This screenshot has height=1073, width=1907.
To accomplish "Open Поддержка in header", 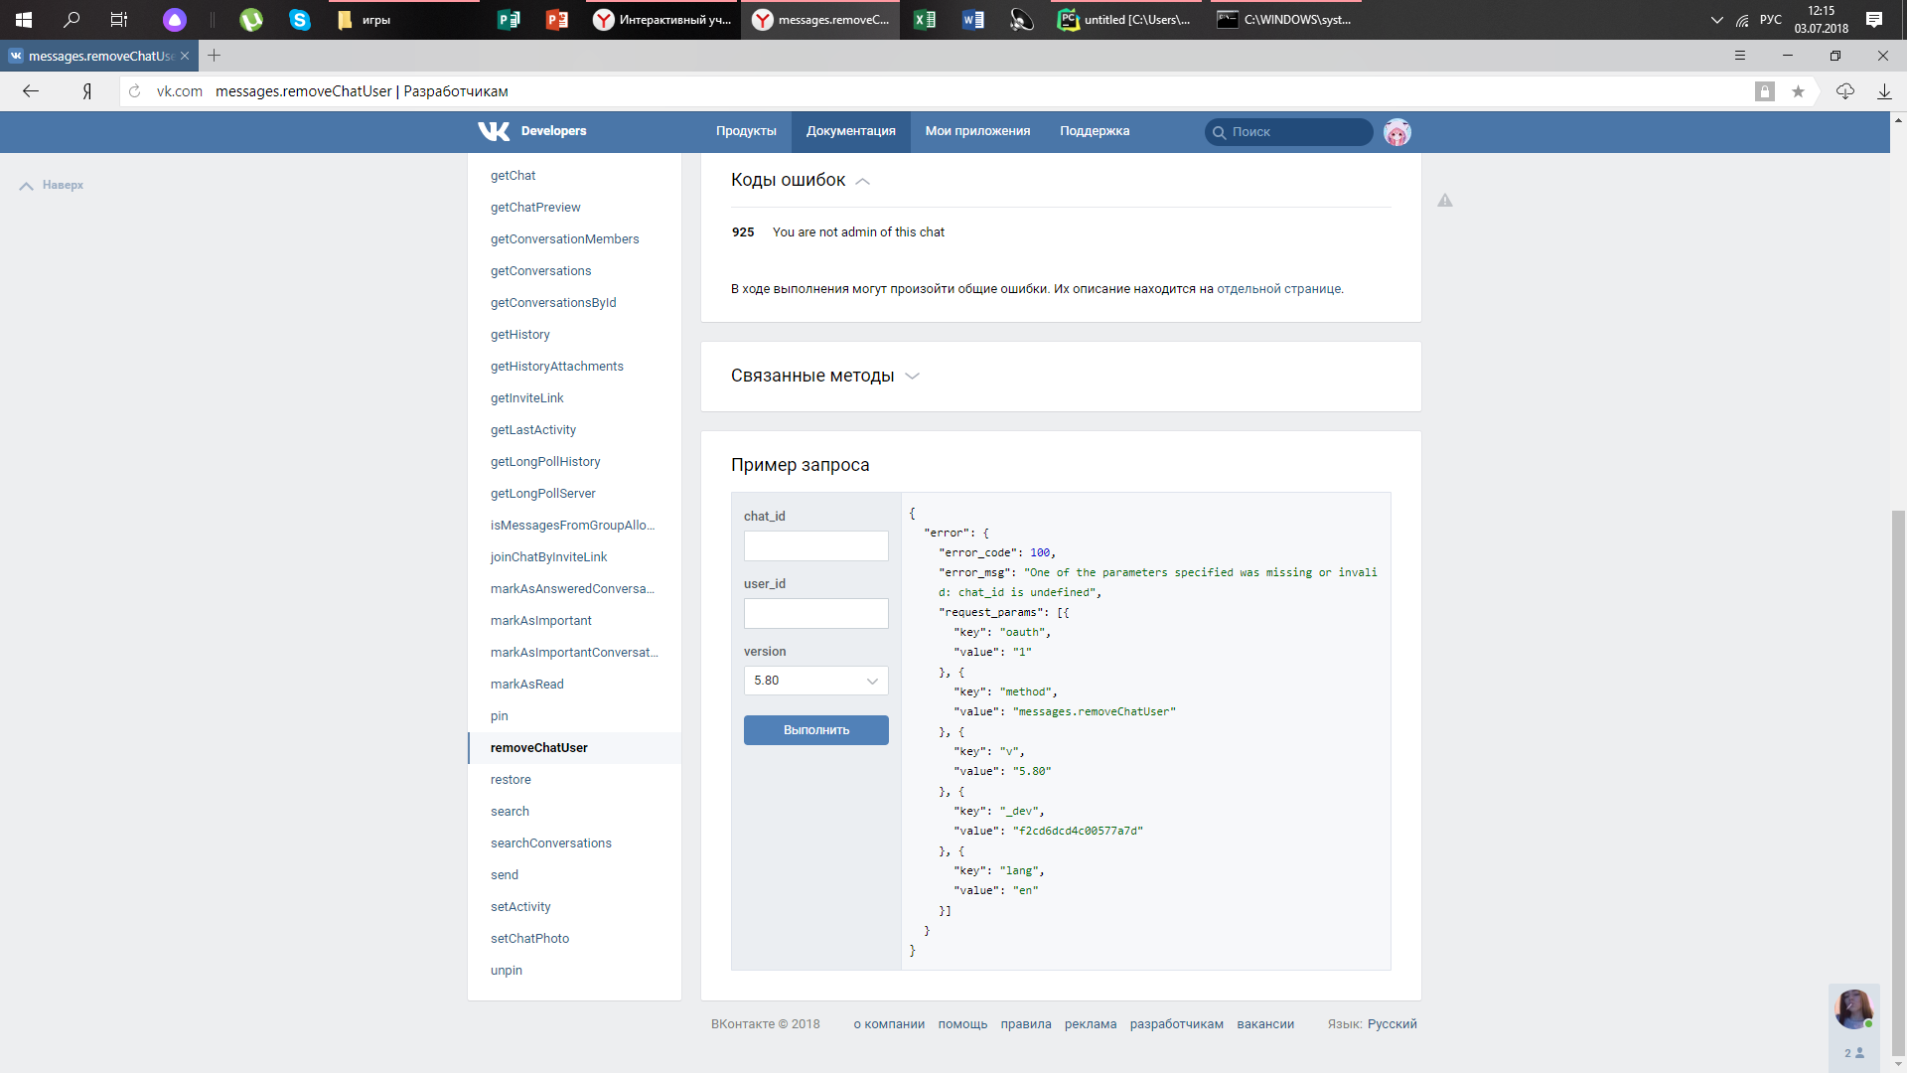I will pos(1095,131).
